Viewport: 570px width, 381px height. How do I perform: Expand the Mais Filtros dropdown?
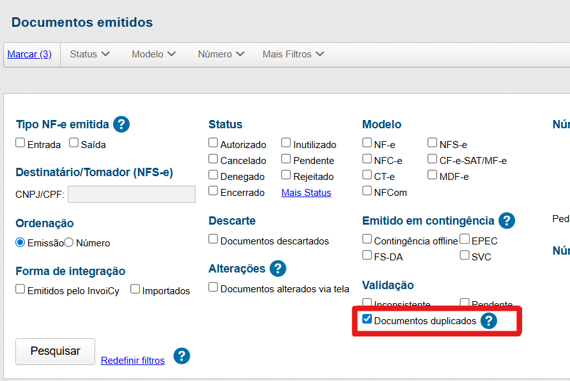pos(293,54)
